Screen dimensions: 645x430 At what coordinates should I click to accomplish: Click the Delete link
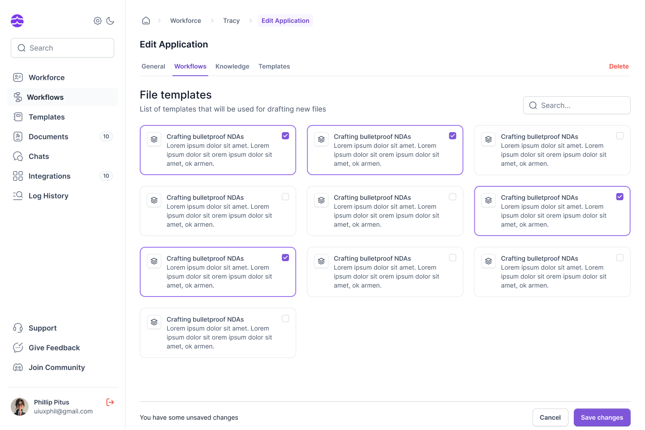click(x=619, y=66)
